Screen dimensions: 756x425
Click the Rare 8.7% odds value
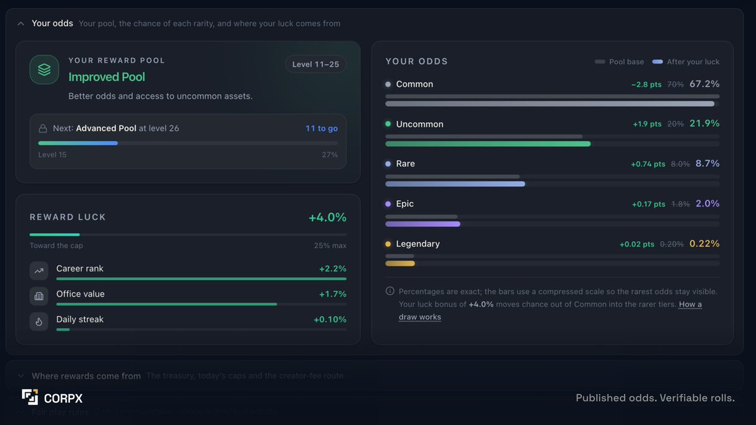pos(707,164)
